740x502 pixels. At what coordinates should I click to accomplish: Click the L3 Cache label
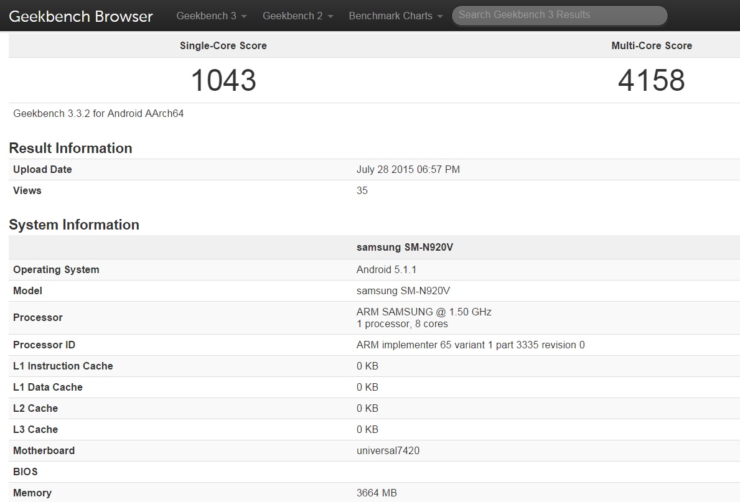pos(35,430)
